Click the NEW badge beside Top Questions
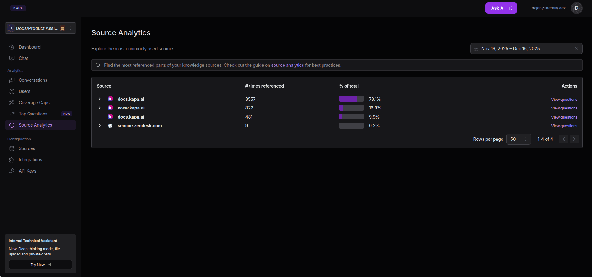592x277 pixels. 67,114
